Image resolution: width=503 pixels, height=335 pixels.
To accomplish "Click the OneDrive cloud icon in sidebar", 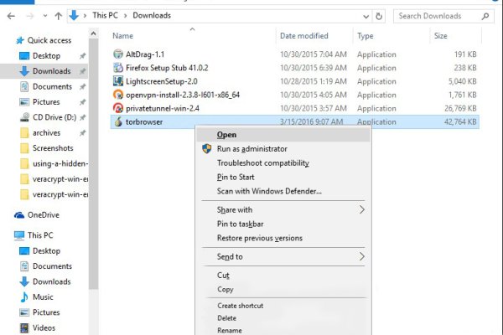I will (x=19, y=214).
